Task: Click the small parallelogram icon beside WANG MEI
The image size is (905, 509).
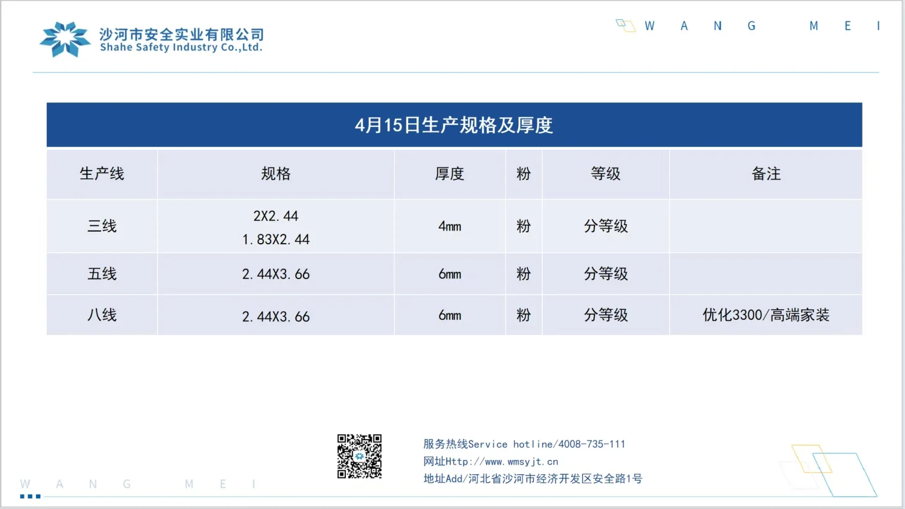Action: pyautogui.click(x=625, y=25)
